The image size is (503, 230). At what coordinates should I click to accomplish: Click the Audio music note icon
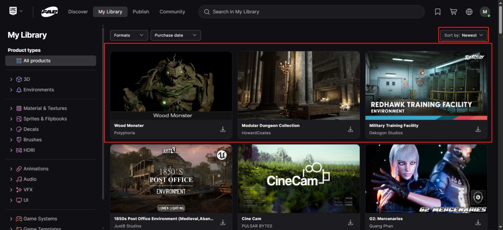[19, 179]
